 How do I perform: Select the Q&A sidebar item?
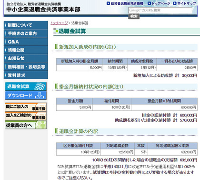26,42
